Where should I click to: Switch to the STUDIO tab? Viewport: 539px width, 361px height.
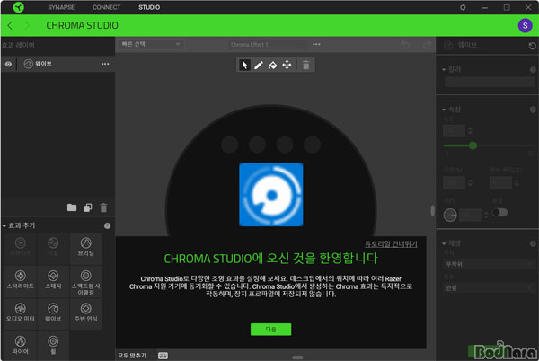pos(149,7)
